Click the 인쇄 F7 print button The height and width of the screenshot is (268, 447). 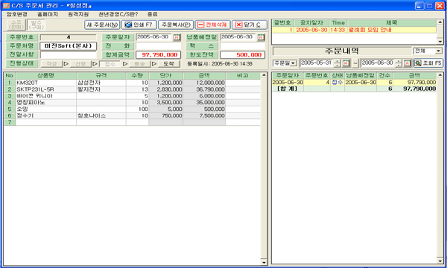(139, 25)
